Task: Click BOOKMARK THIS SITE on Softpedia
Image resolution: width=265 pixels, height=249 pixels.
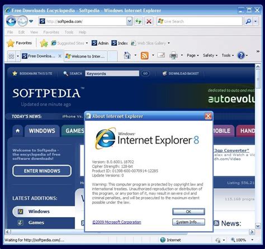Action: coord(32,74)
